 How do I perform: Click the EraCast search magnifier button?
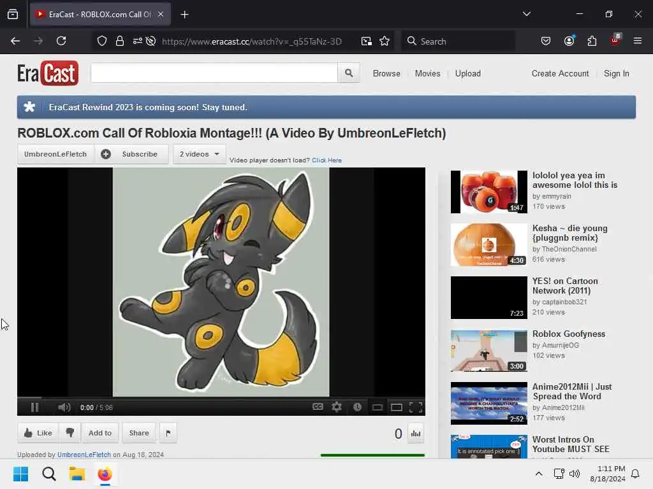[349, 73]
